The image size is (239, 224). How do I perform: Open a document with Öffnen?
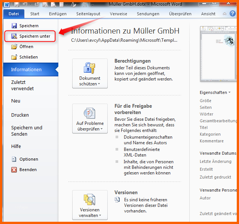22,47
